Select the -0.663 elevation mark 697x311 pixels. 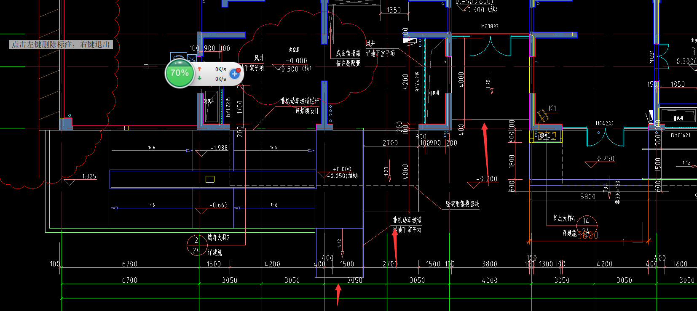pyautogui.click(x=219, y=205)
